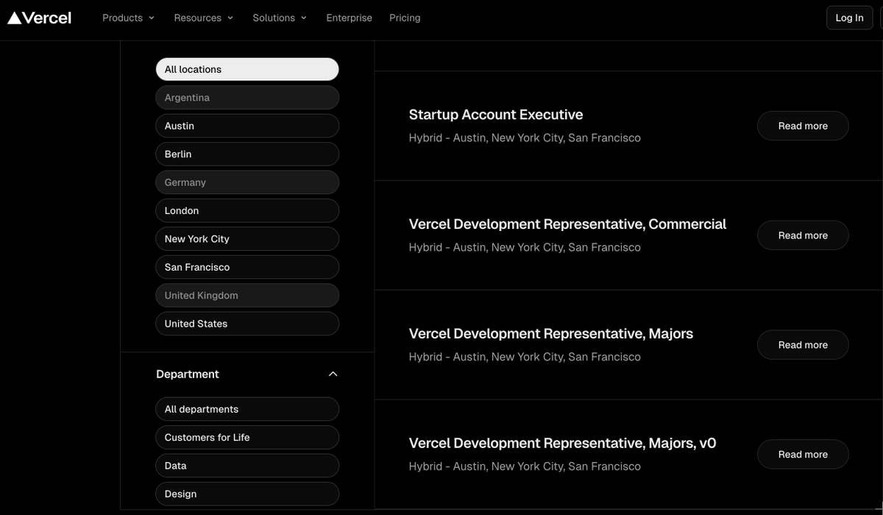Open the Solutions dropdown menu
This screenshot has height=515, width=883.
pos(280,18)
